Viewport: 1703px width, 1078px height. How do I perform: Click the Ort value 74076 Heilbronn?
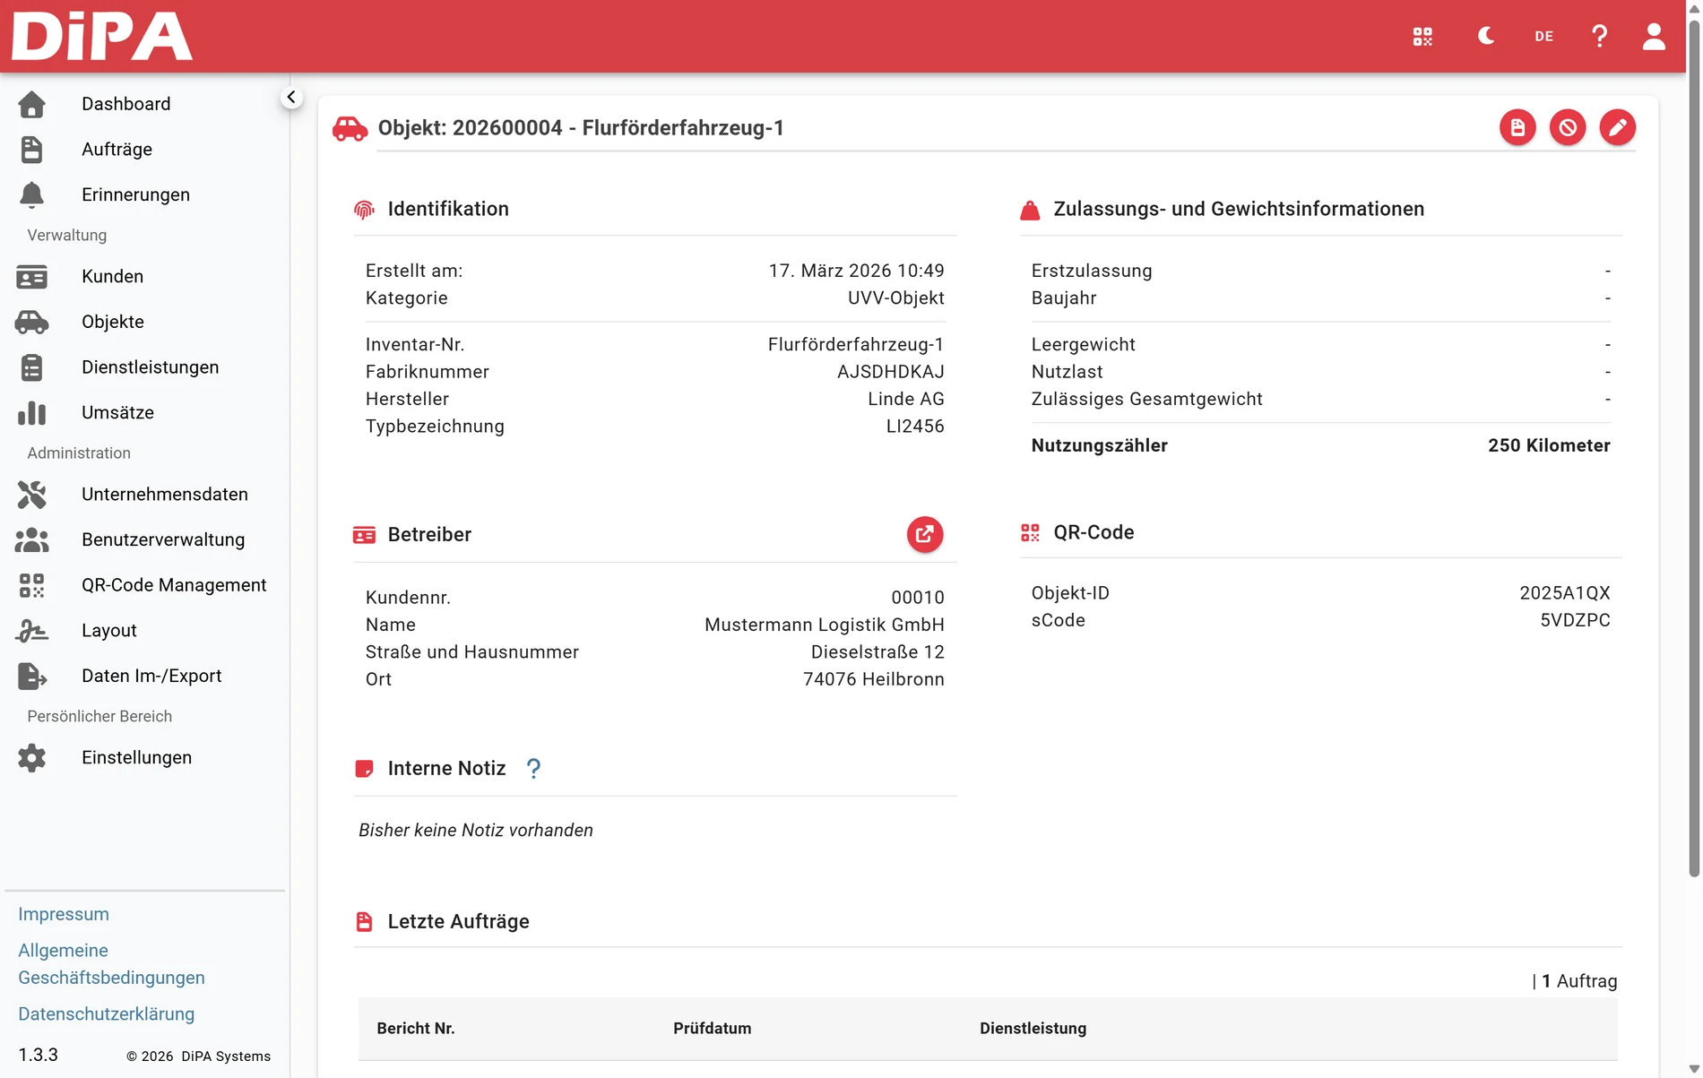tap(873, 680)
